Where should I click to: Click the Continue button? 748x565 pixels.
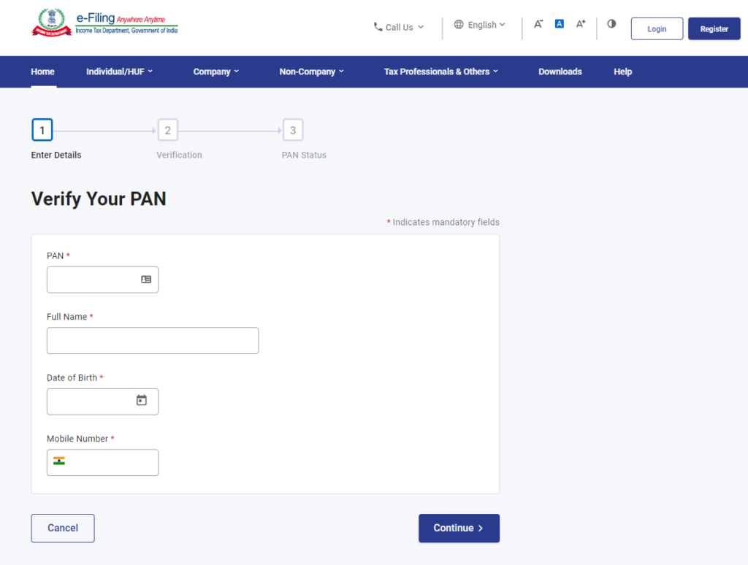tap(459, 528)
